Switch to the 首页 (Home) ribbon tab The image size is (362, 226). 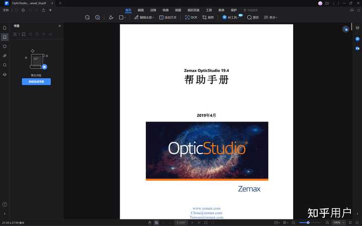(x=128, y=10)
